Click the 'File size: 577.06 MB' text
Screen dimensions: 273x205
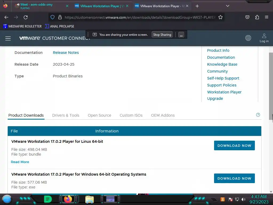pyautogui.click(x=29, y=182)
